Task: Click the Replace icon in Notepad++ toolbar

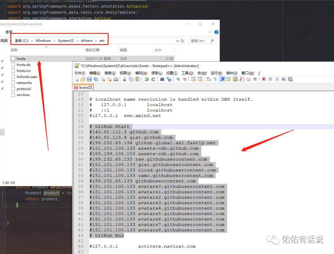Action: pos(169,79)
